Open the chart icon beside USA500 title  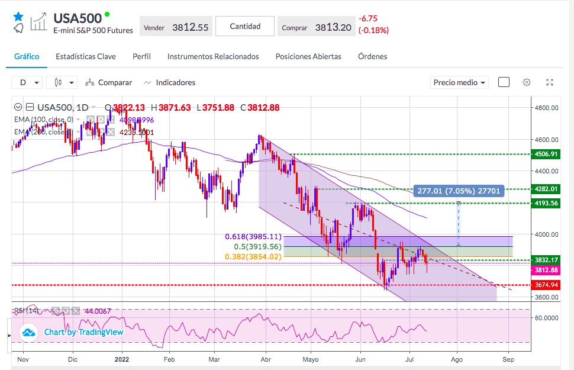click(x=38, y=22)
